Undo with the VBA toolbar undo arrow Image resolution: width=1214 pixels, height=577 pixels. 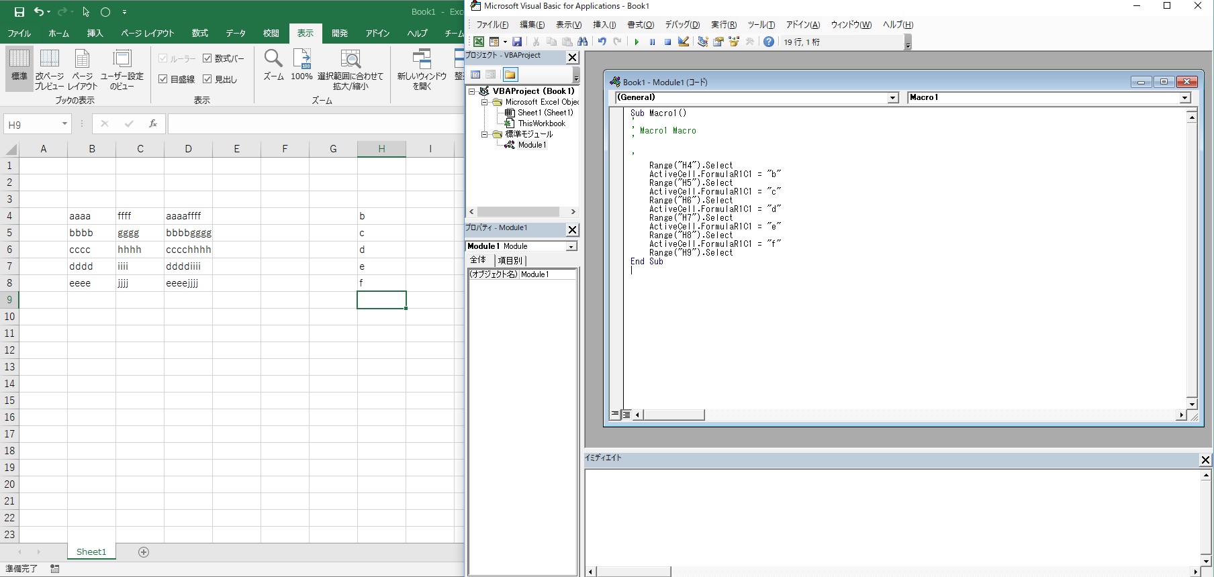click(x=602, y=42)
